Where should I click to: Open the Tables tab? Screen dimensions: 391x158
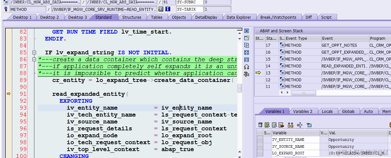pyautogui.click(x=157, y=17)
